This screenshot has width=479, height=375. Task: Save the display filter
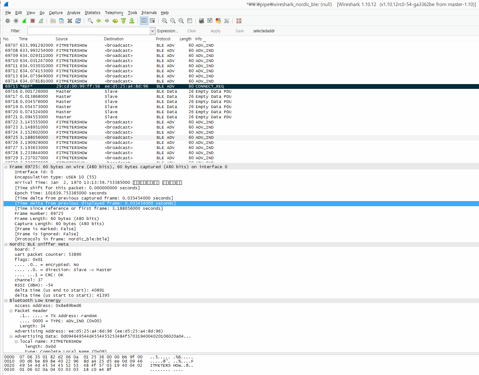tap(239, 31)
